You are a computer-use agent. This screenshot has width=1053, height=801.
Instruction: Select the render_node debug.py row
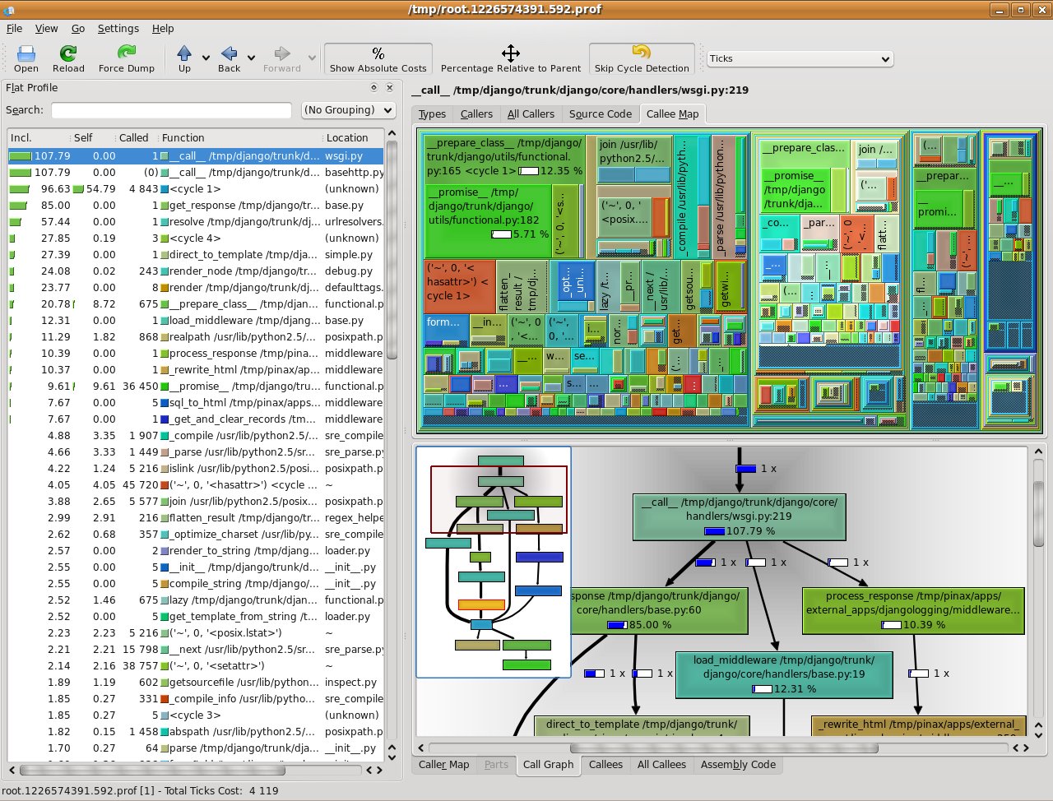[196, 271]
